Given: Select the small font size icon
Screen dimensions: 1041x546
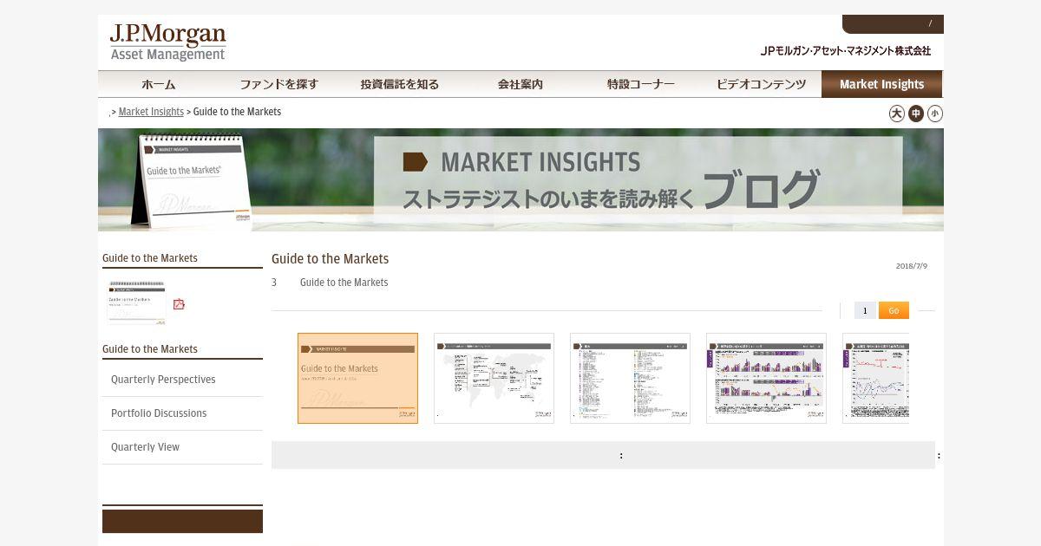Looking at the screenshot, I should pyautogui.click(x=934, y=114).
